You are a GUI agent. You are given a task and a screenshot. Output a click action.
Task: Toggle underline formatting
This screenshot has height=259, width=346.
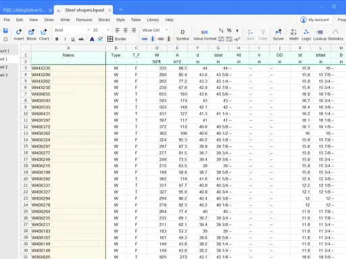(x=73, y=39)
